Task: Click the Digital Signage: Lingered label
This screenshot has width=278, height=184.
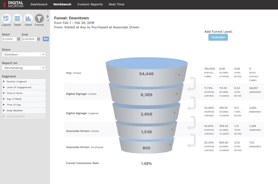Action: point(82,113)
